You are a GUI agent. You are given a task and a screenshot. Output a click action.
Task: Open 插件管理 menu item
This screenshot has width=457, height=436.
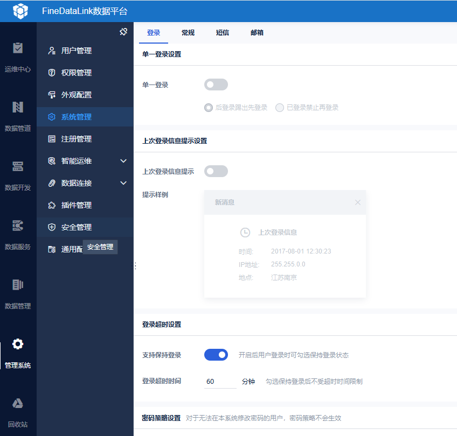pos(85,205)
